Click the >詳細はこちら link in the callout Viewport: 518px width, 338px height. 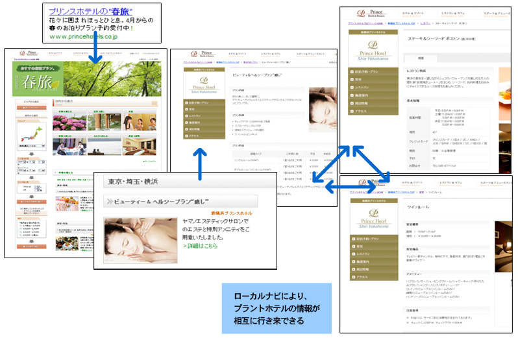point(200,247)
